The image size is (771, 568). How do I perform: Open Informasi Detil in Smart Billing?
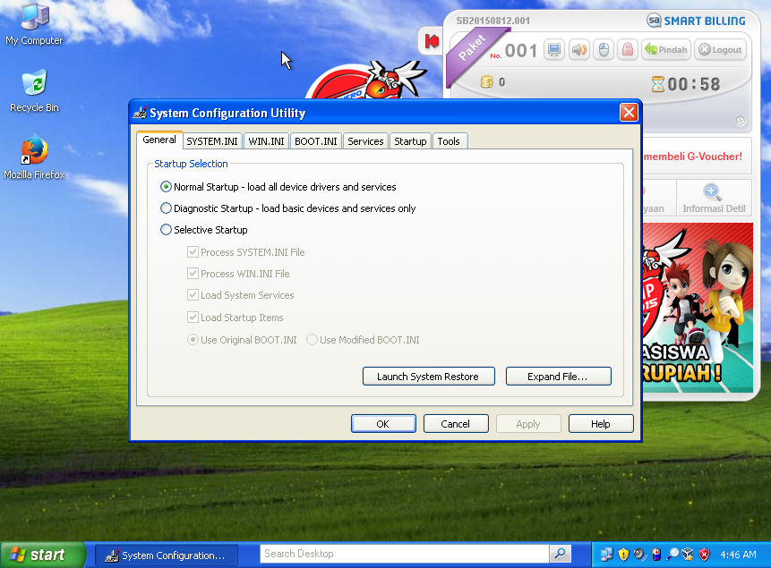pos(714,198)
